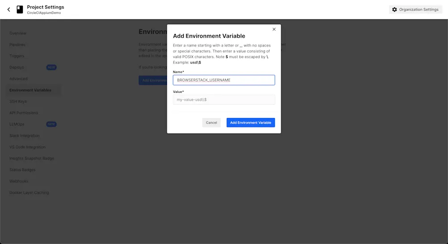Screen dimensions: 448x244
Task: Click background Add Environment button behind dialog
Action: tap(153, 80)
